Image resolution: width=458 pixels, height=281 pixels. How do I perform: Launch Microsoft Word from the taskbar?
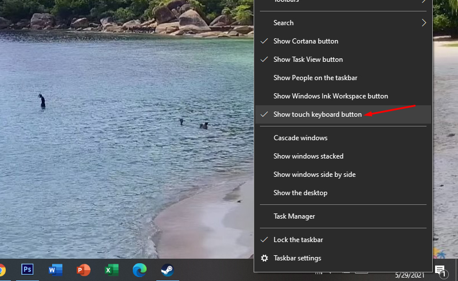click(56, 270)
